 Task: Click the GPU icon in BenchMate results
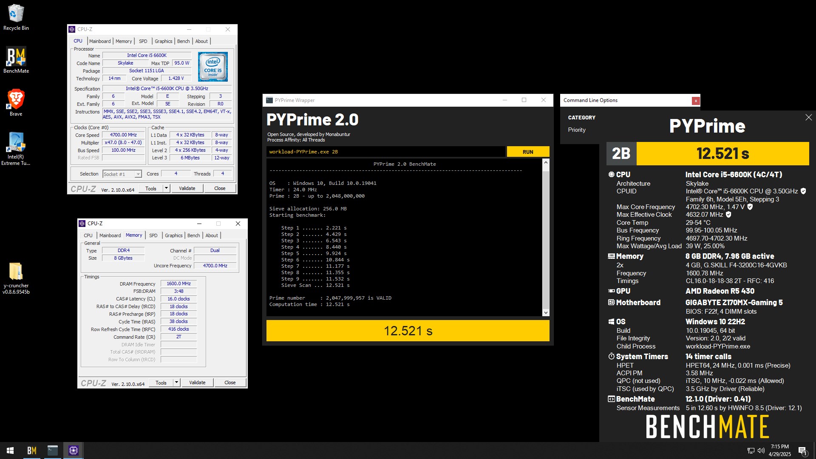click(x=611, y=291)
